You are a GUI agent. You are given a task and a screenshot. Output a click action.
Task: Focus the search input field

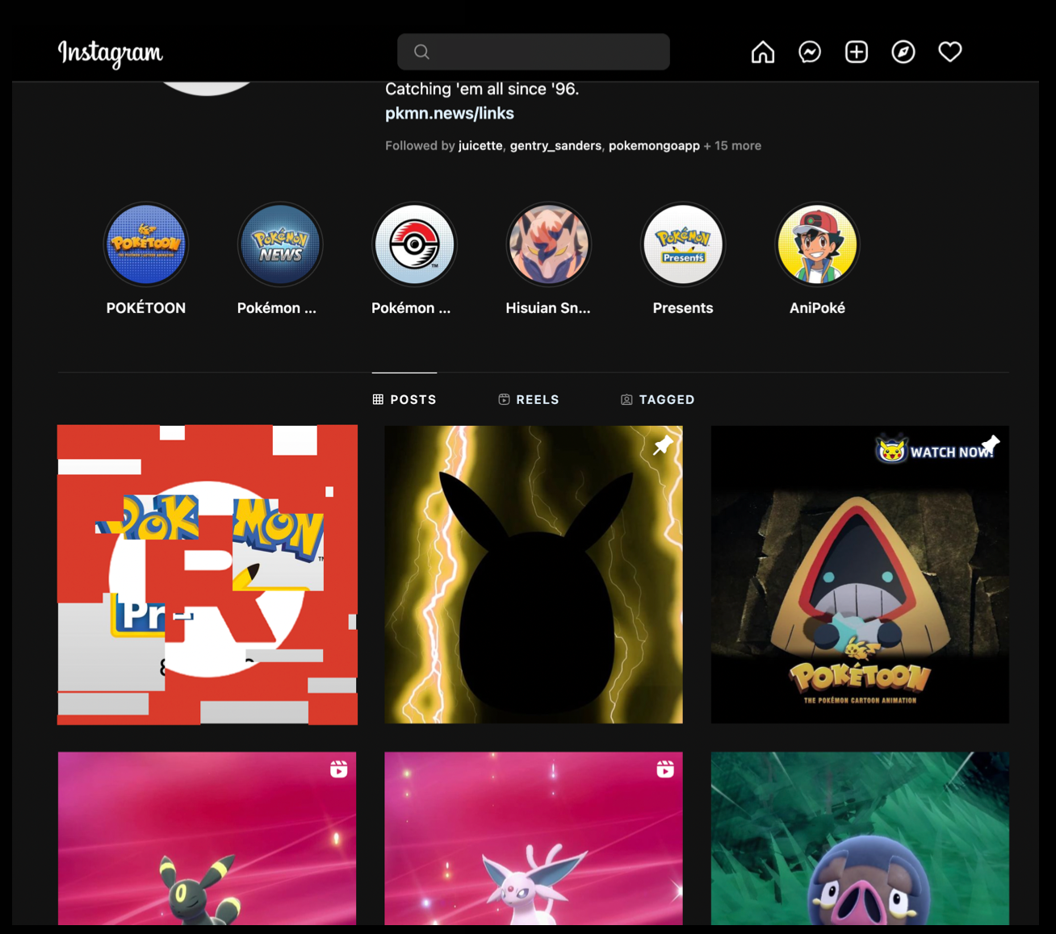pos(533,52)
